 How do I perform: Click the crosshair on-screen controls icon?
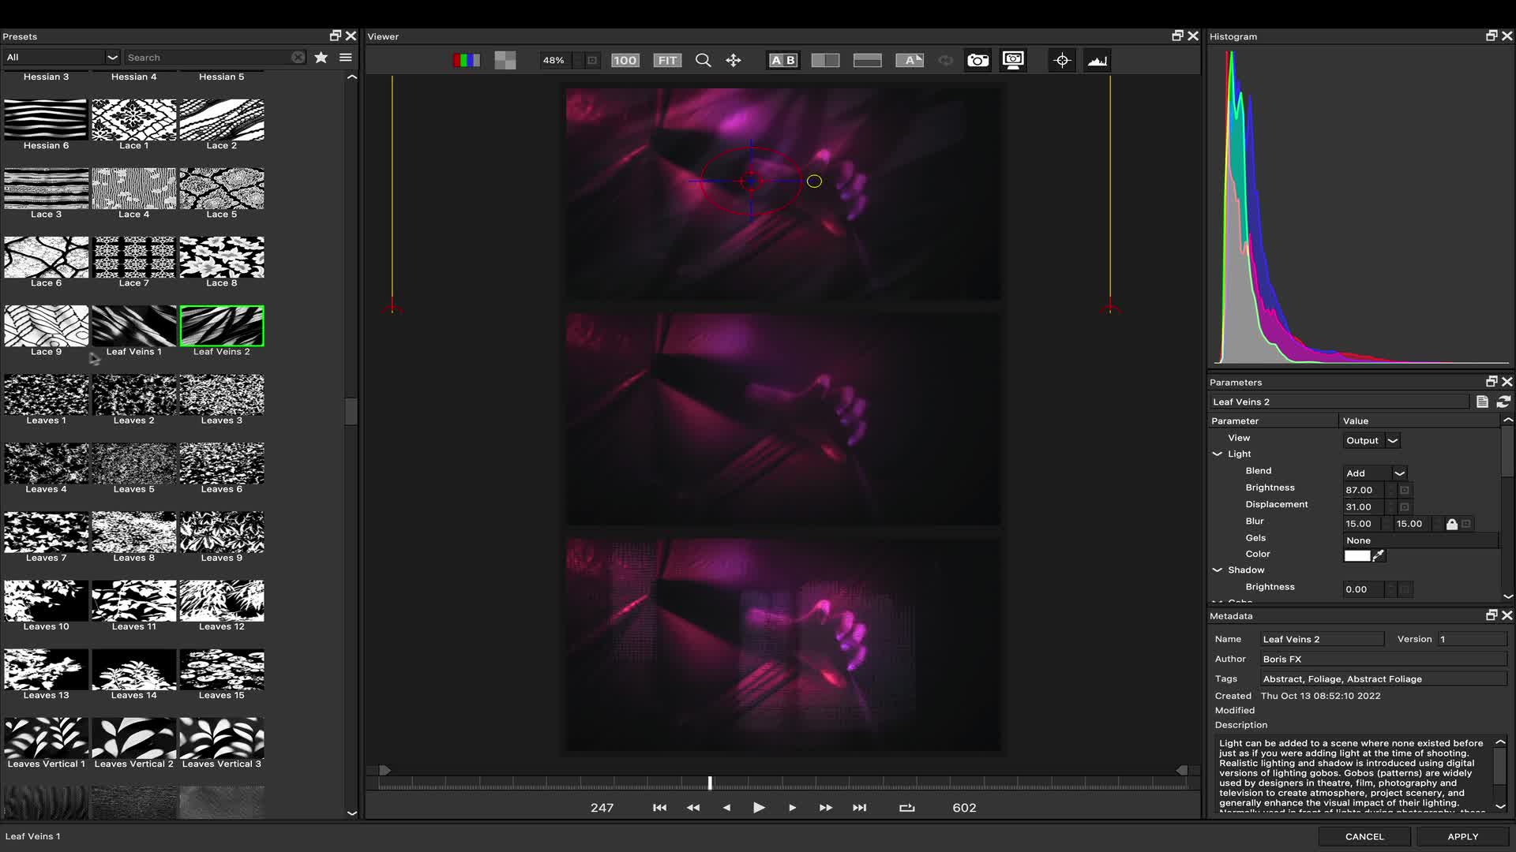pyautogui.click(x=1062, y=61)
